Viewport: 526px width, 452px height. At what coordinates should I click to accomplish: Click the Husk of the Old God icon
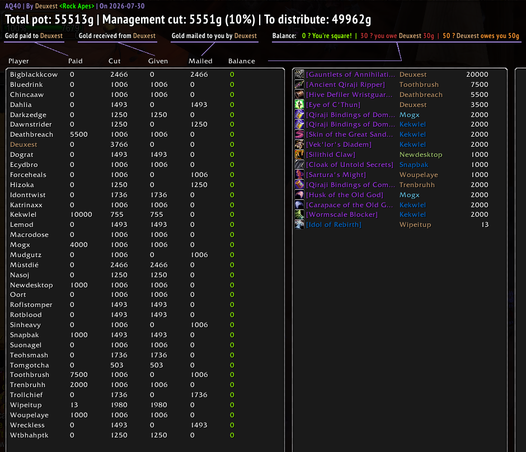(x=299, y=195)
